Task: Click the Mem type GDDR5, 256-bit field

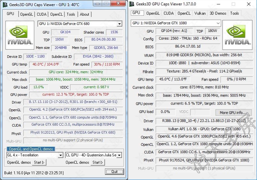Action: pyautogui.click(x=106, y=48)
